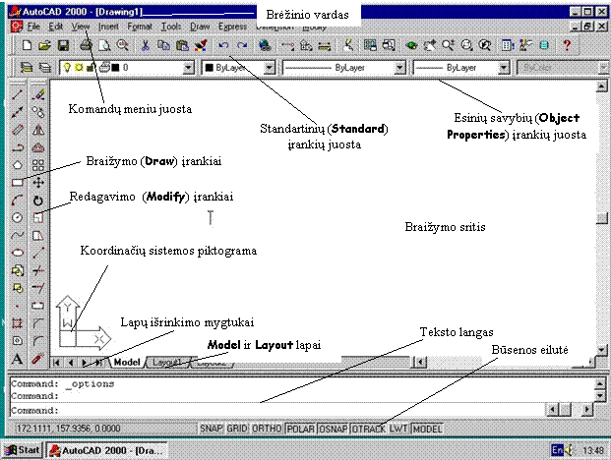611x460 pixels.
Task: Apply Match Properties paintbrush tool
Action: tap(201, 46)
